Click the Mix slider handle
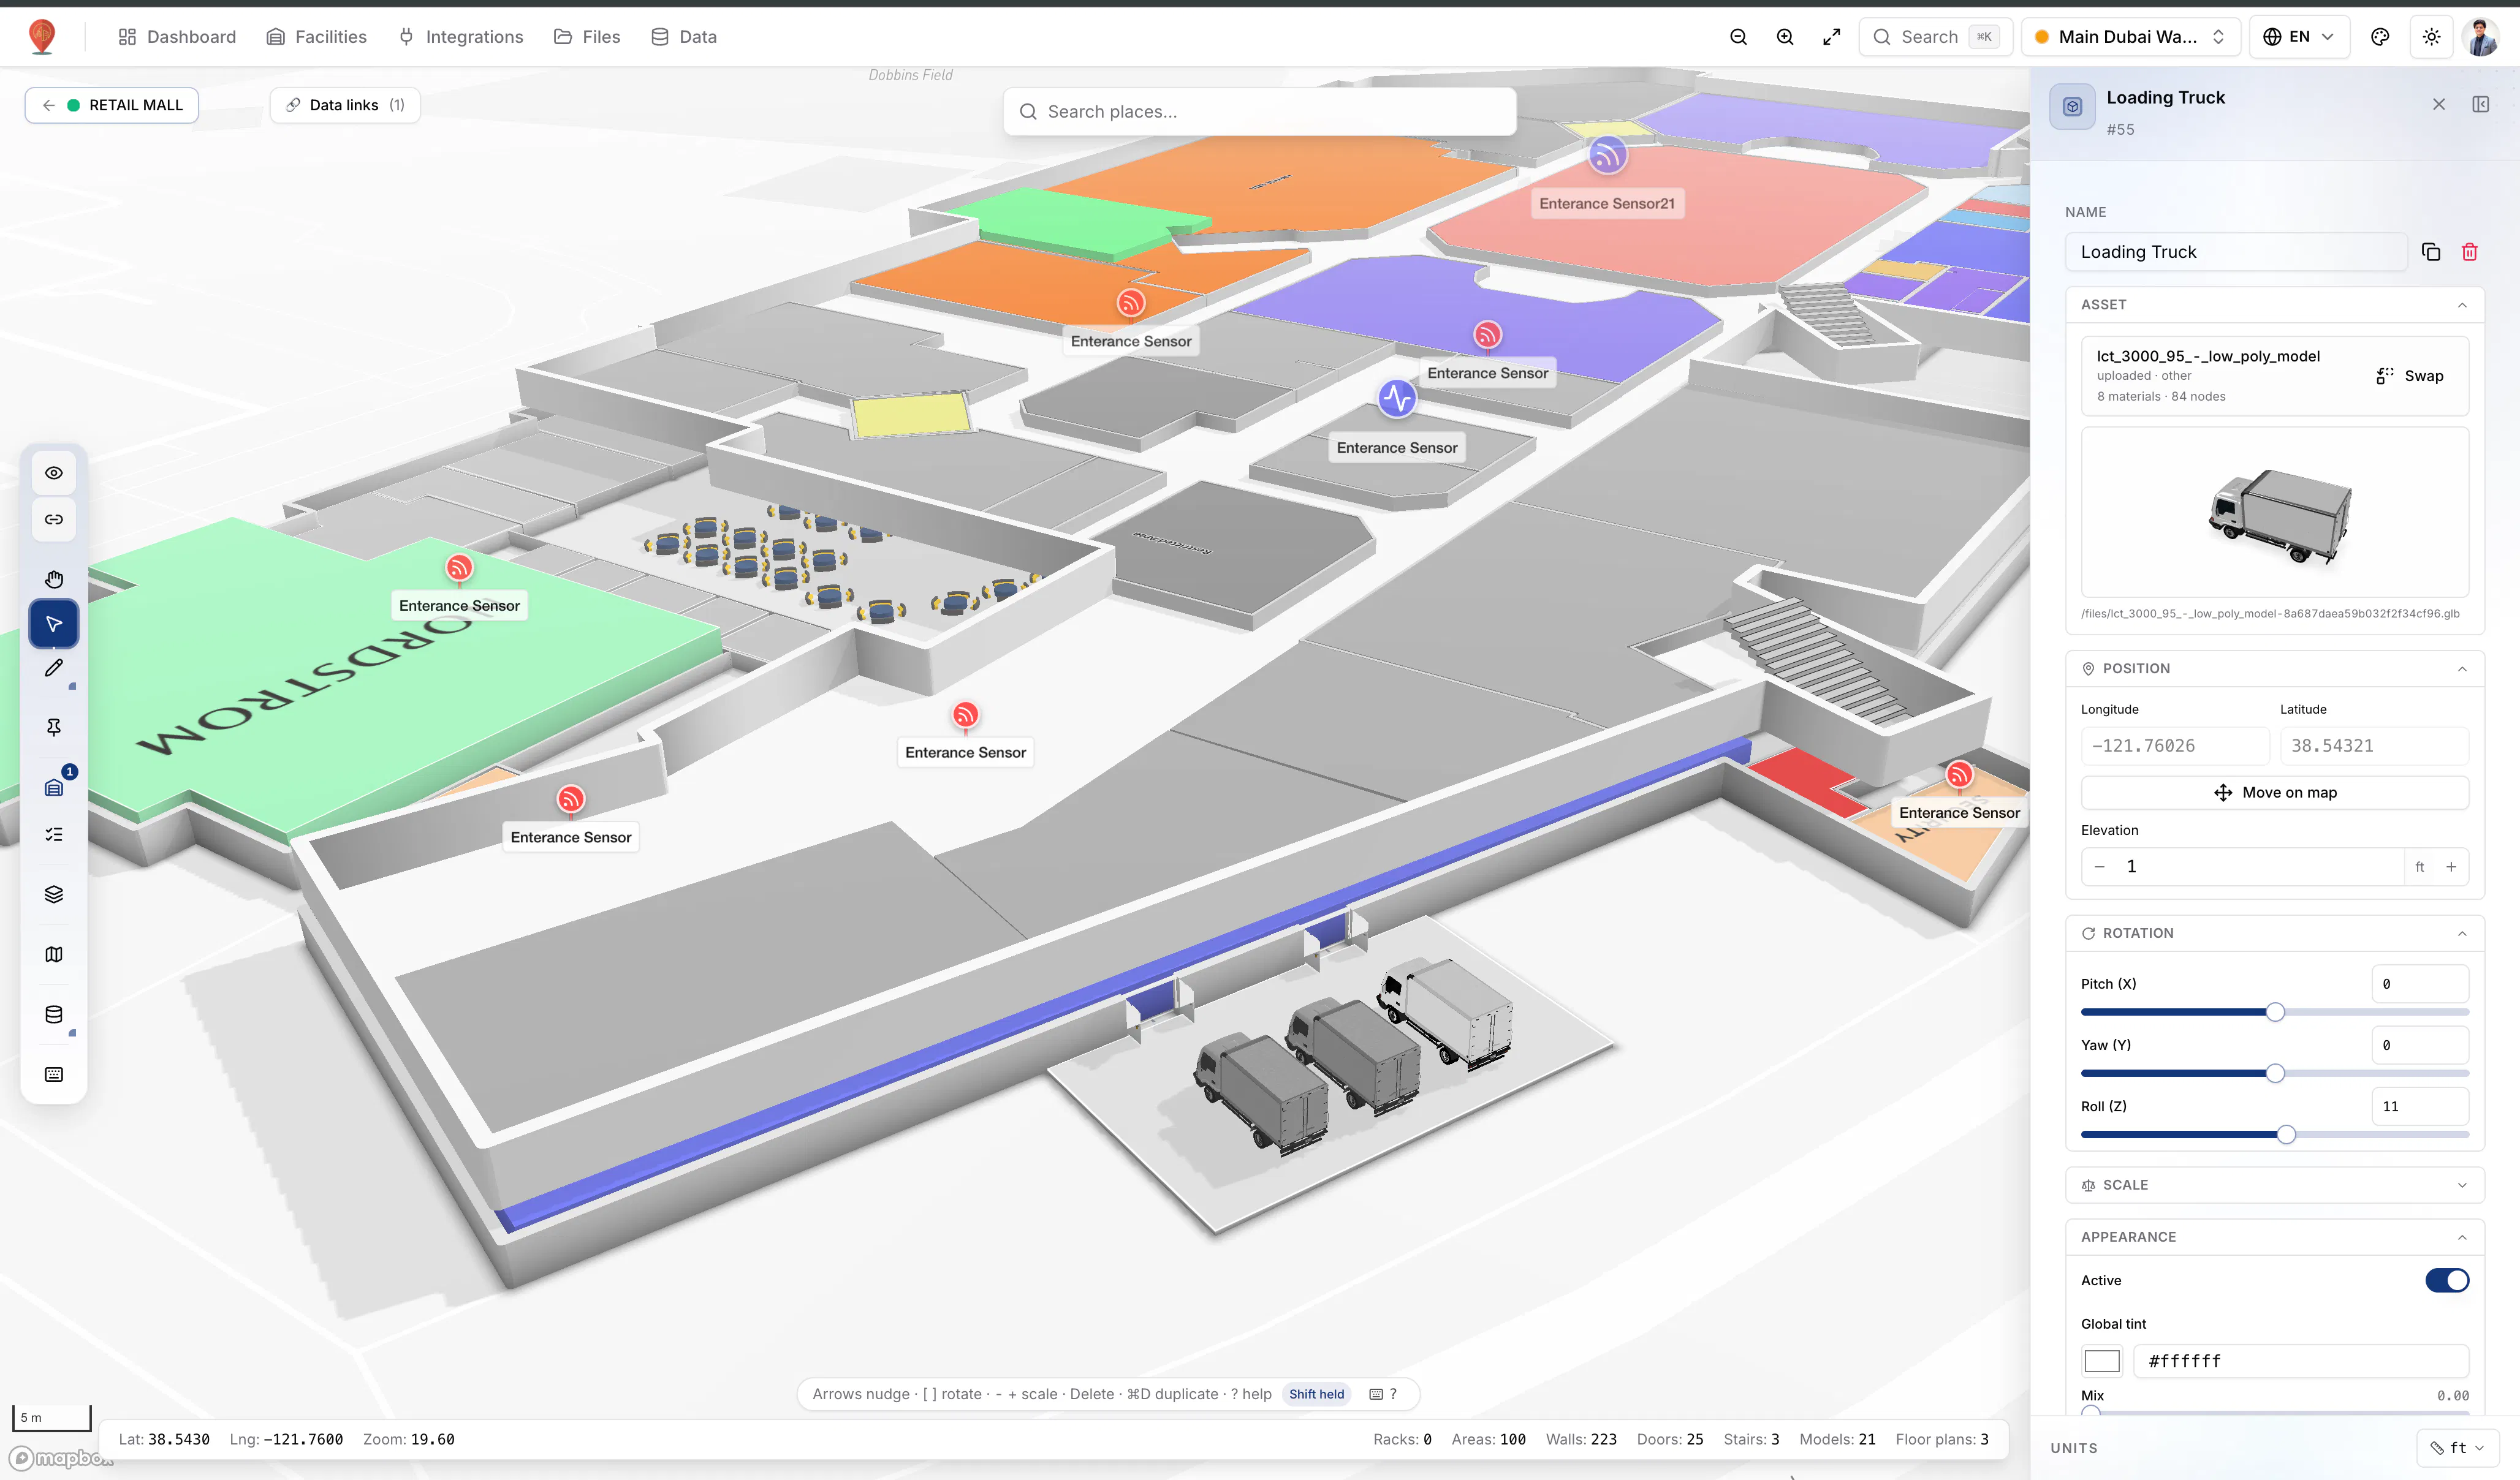This screenshot has height=1480, width=2520. [x=2090, y=1413]
